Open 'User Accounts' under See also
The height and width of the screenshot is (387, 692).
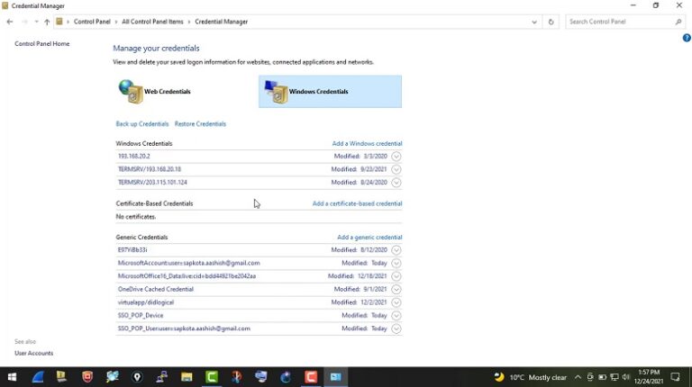click(34, 354)
